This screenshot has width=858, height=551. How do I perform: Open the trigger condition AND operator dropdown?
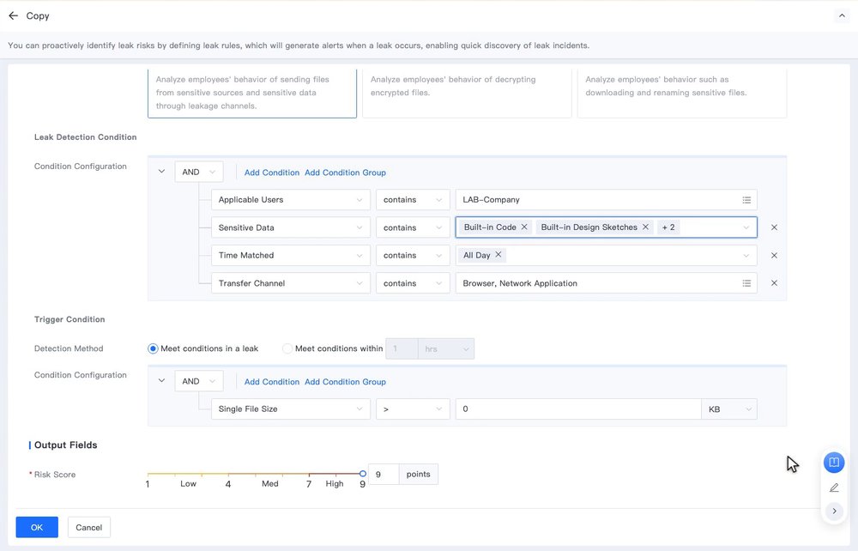tap(199, 381)
